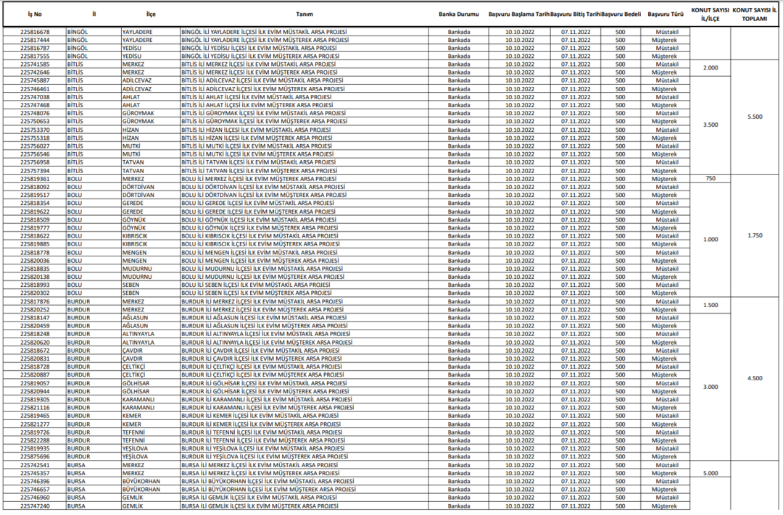
Task: Click the Dörtdivan Müşterek project description cell
Action: (263, 195)
